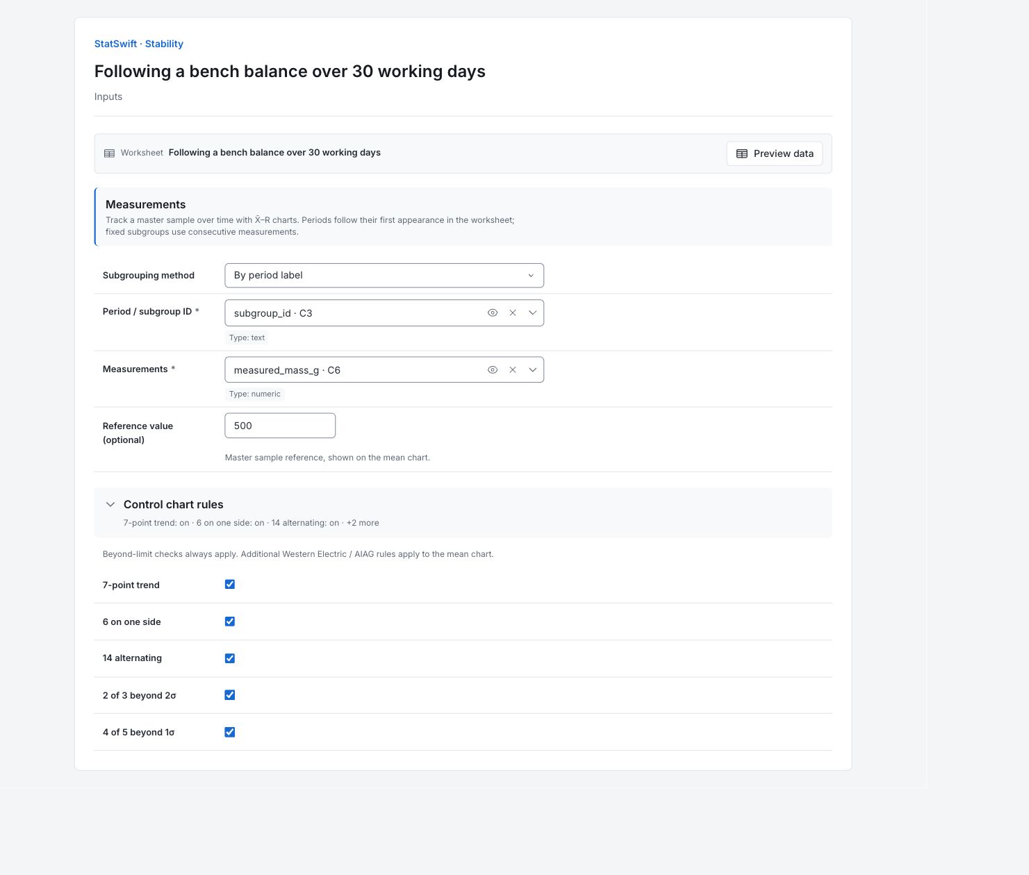1029x875 pixels.
Task: Collapse the Control chart rules section
Action: (x=110, y=504)
